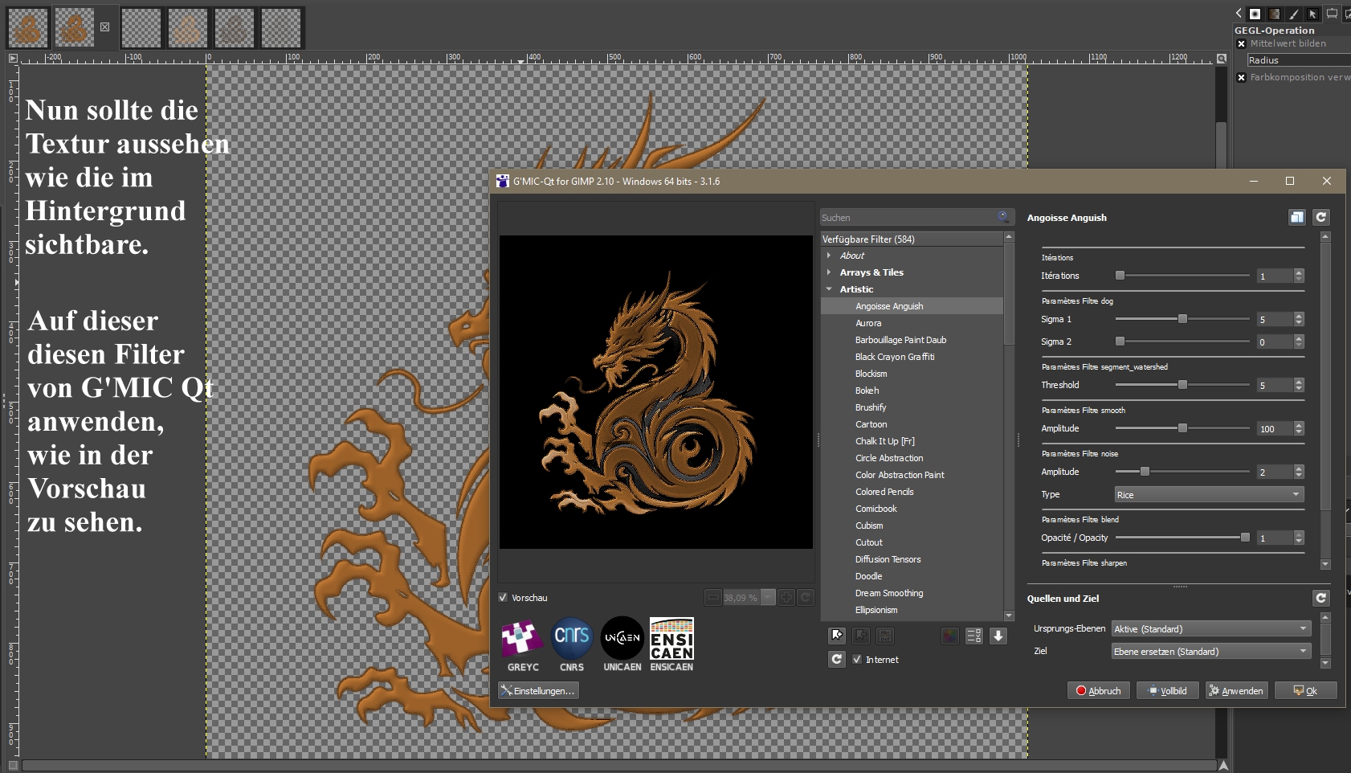Click the preview refresh icon beside zoom controls

click(x=806, y=597)
